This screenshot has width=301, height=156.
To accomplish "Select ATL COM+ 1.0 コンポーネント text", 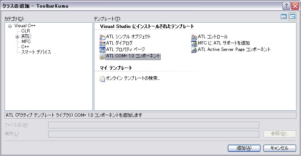I will (x=133, y=56).
